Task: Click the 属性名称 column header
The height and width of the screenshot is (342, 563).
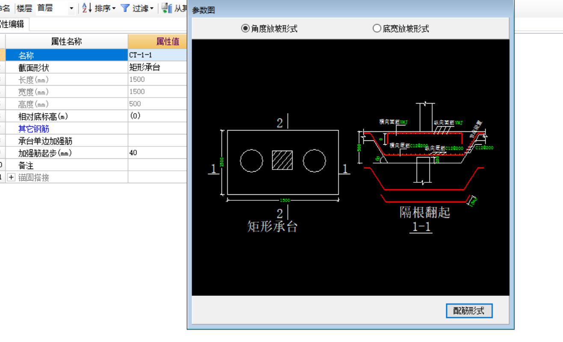Action: tap(67, 41)
